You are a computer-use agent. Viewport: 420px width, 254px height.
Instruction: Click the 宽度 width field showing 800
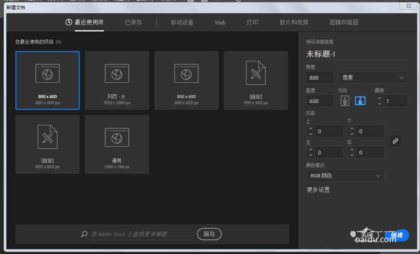click(x=320, y=78)
